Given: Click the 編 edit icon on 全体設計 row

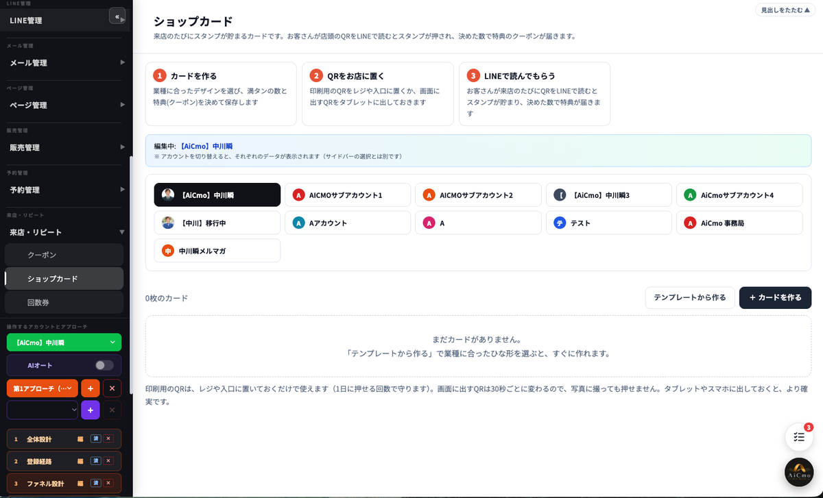Looking at the screenshot, I should pyautogui.click(x=80, y=438).
